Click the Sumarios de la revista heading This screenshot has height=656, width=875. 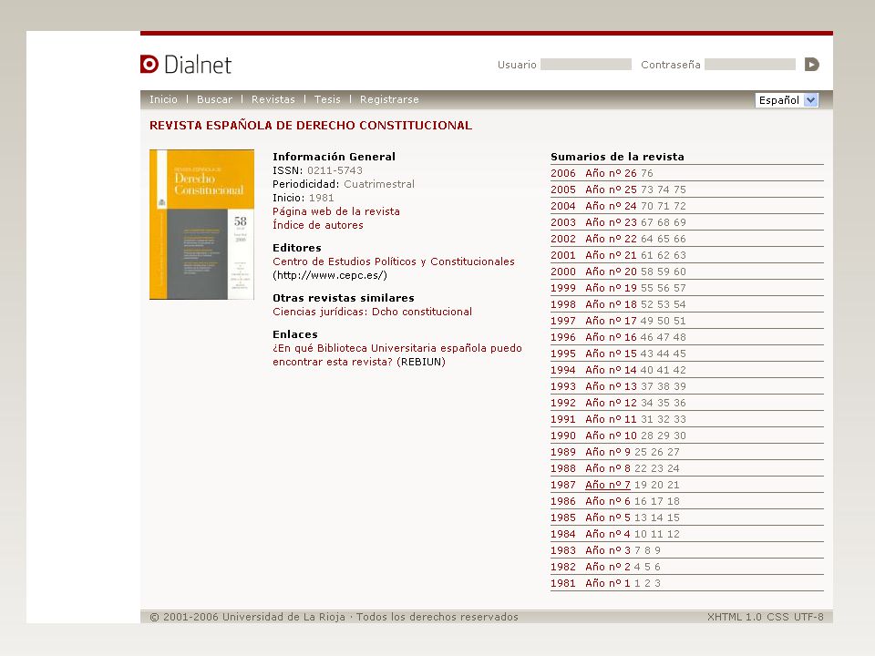click(617, 157)
